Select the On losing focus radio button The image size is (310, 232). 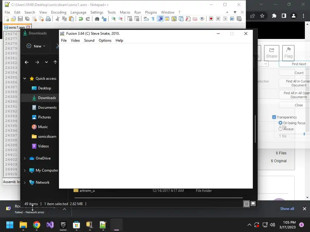point(280,123)
